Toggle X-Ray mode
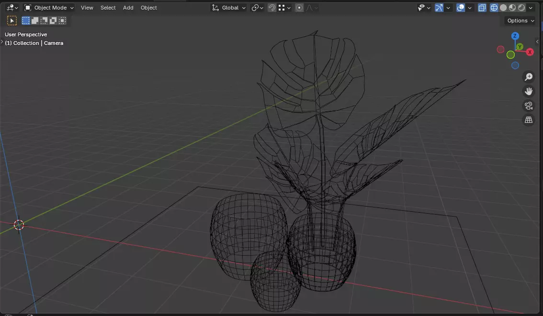Viewport: 543px width, 316px height. click(482, 8)
